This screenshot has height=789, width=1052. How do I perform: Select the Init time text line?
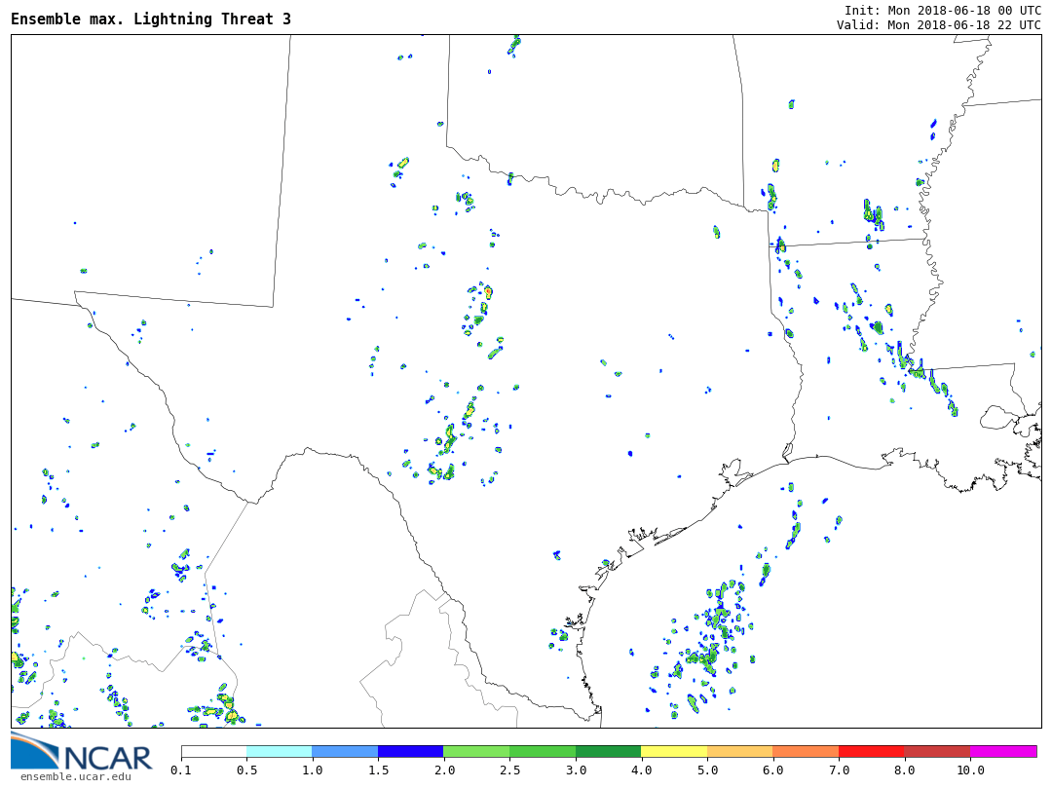(x=942, y=10)
